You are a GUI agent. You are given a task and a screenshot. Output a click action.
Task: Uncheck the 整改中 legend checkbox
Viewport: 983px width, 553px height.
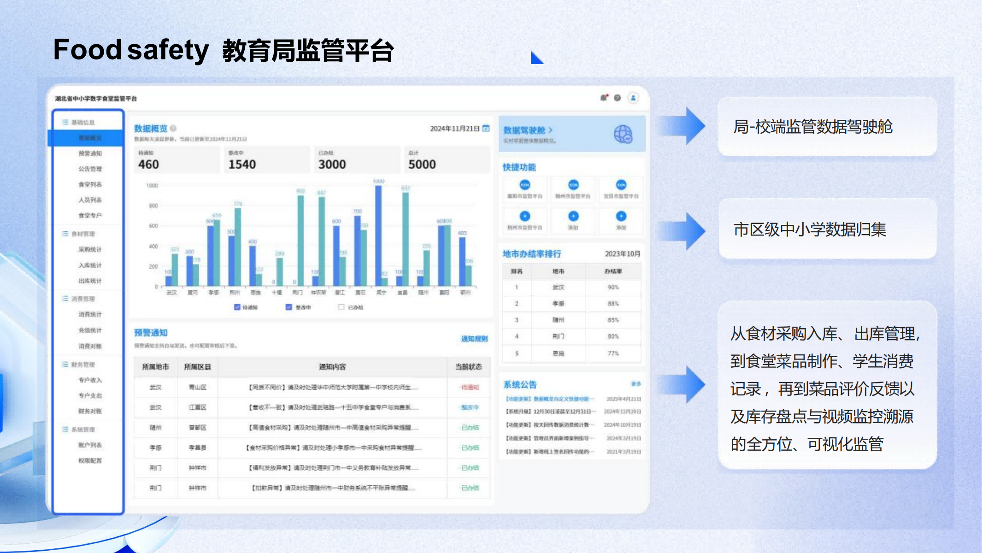click(x=289, y=307)
